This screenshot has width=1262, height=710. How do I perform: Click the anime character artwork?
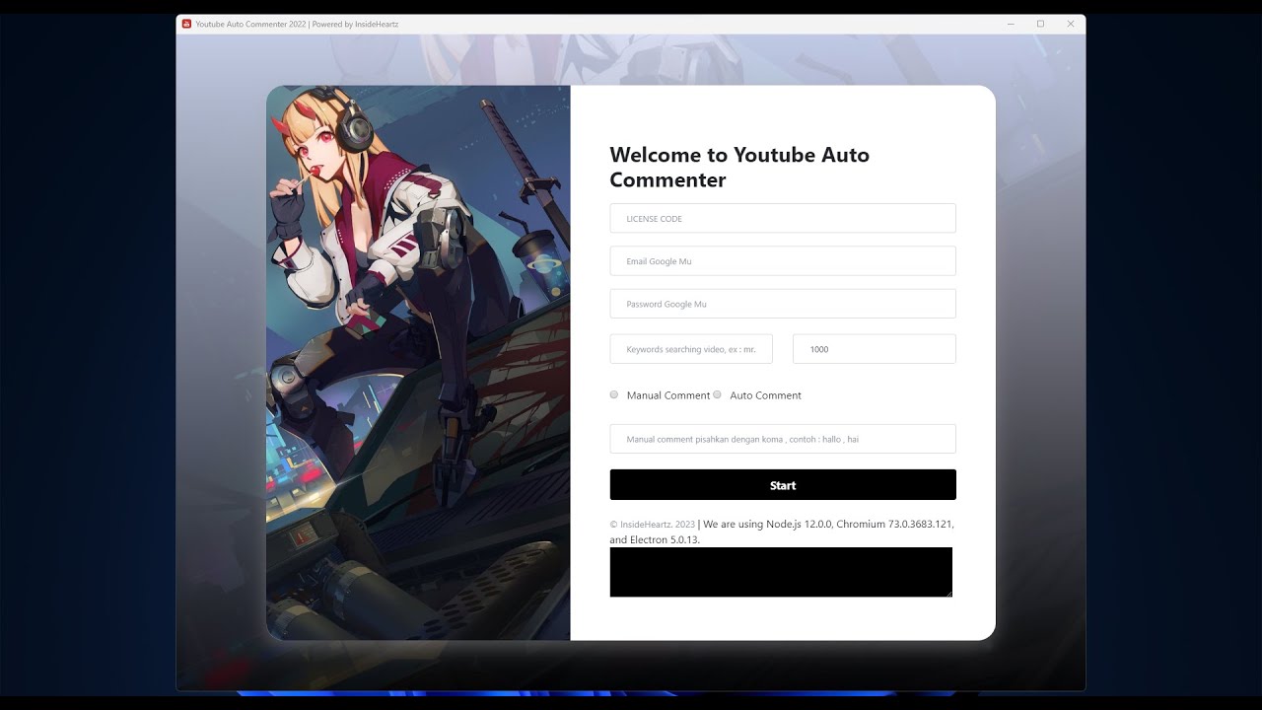(x=418, y=363)
